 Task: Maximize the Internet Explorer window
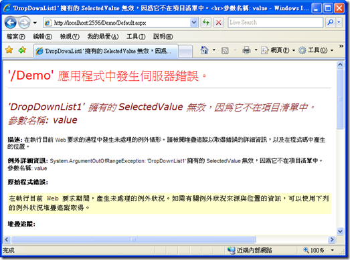[x=328, y=9]
